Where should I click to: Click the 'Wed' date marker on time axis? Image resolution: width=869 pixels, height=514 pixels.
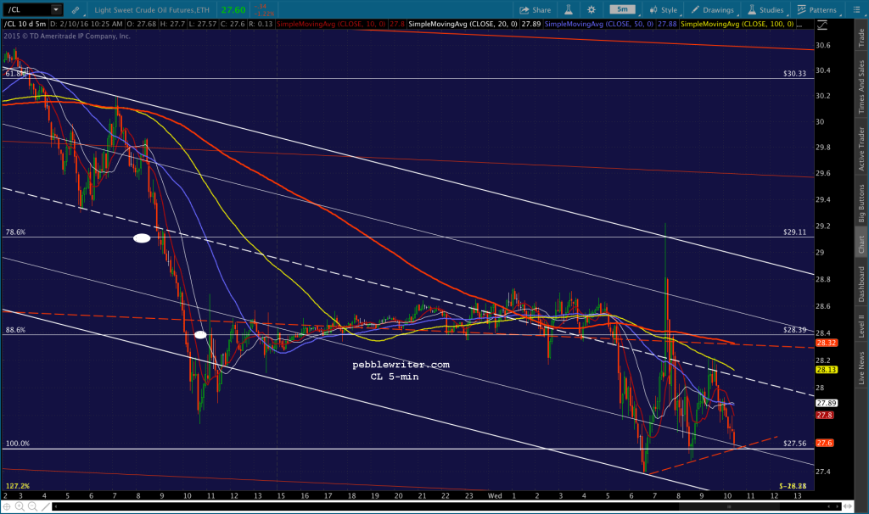coord(495,495)
